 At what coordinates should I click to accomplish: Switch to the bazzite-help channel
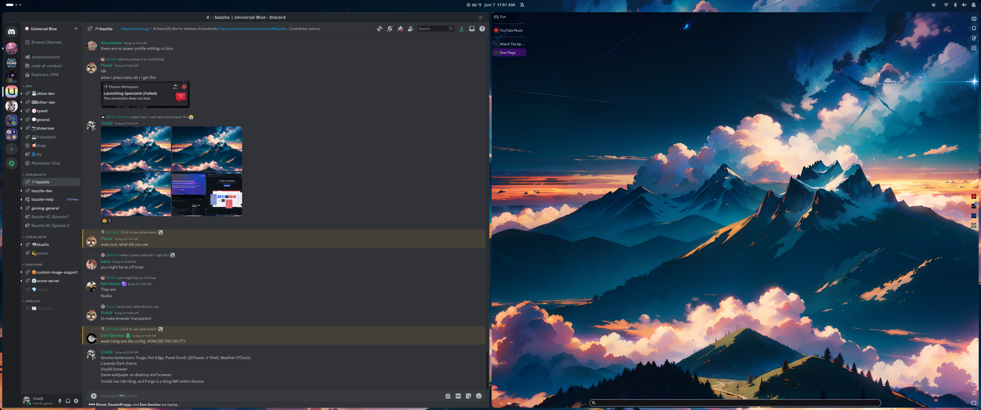click(42, 199)
